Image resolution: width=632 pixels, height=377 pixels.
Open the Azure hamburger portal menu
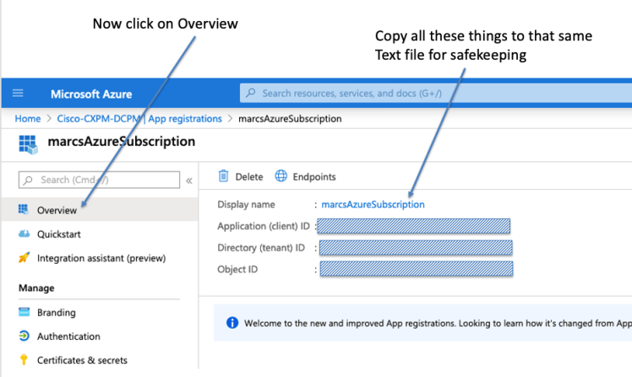point(18,94)
